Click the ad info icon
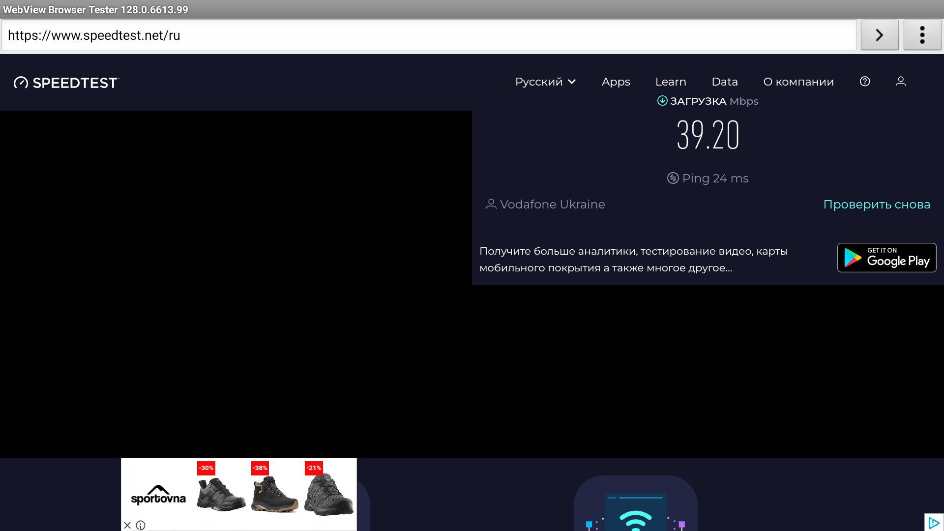The height and width of the screenshot is (531, 944). pos(141,525)
